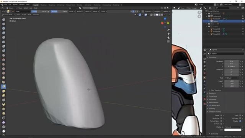Open the Options popover button

(166, 11)
